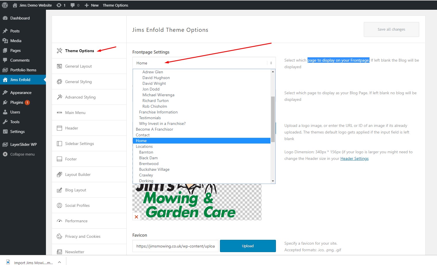Select Rob Chisholm in the list
This screenshot has width=437, height=265.
point(202,106)
